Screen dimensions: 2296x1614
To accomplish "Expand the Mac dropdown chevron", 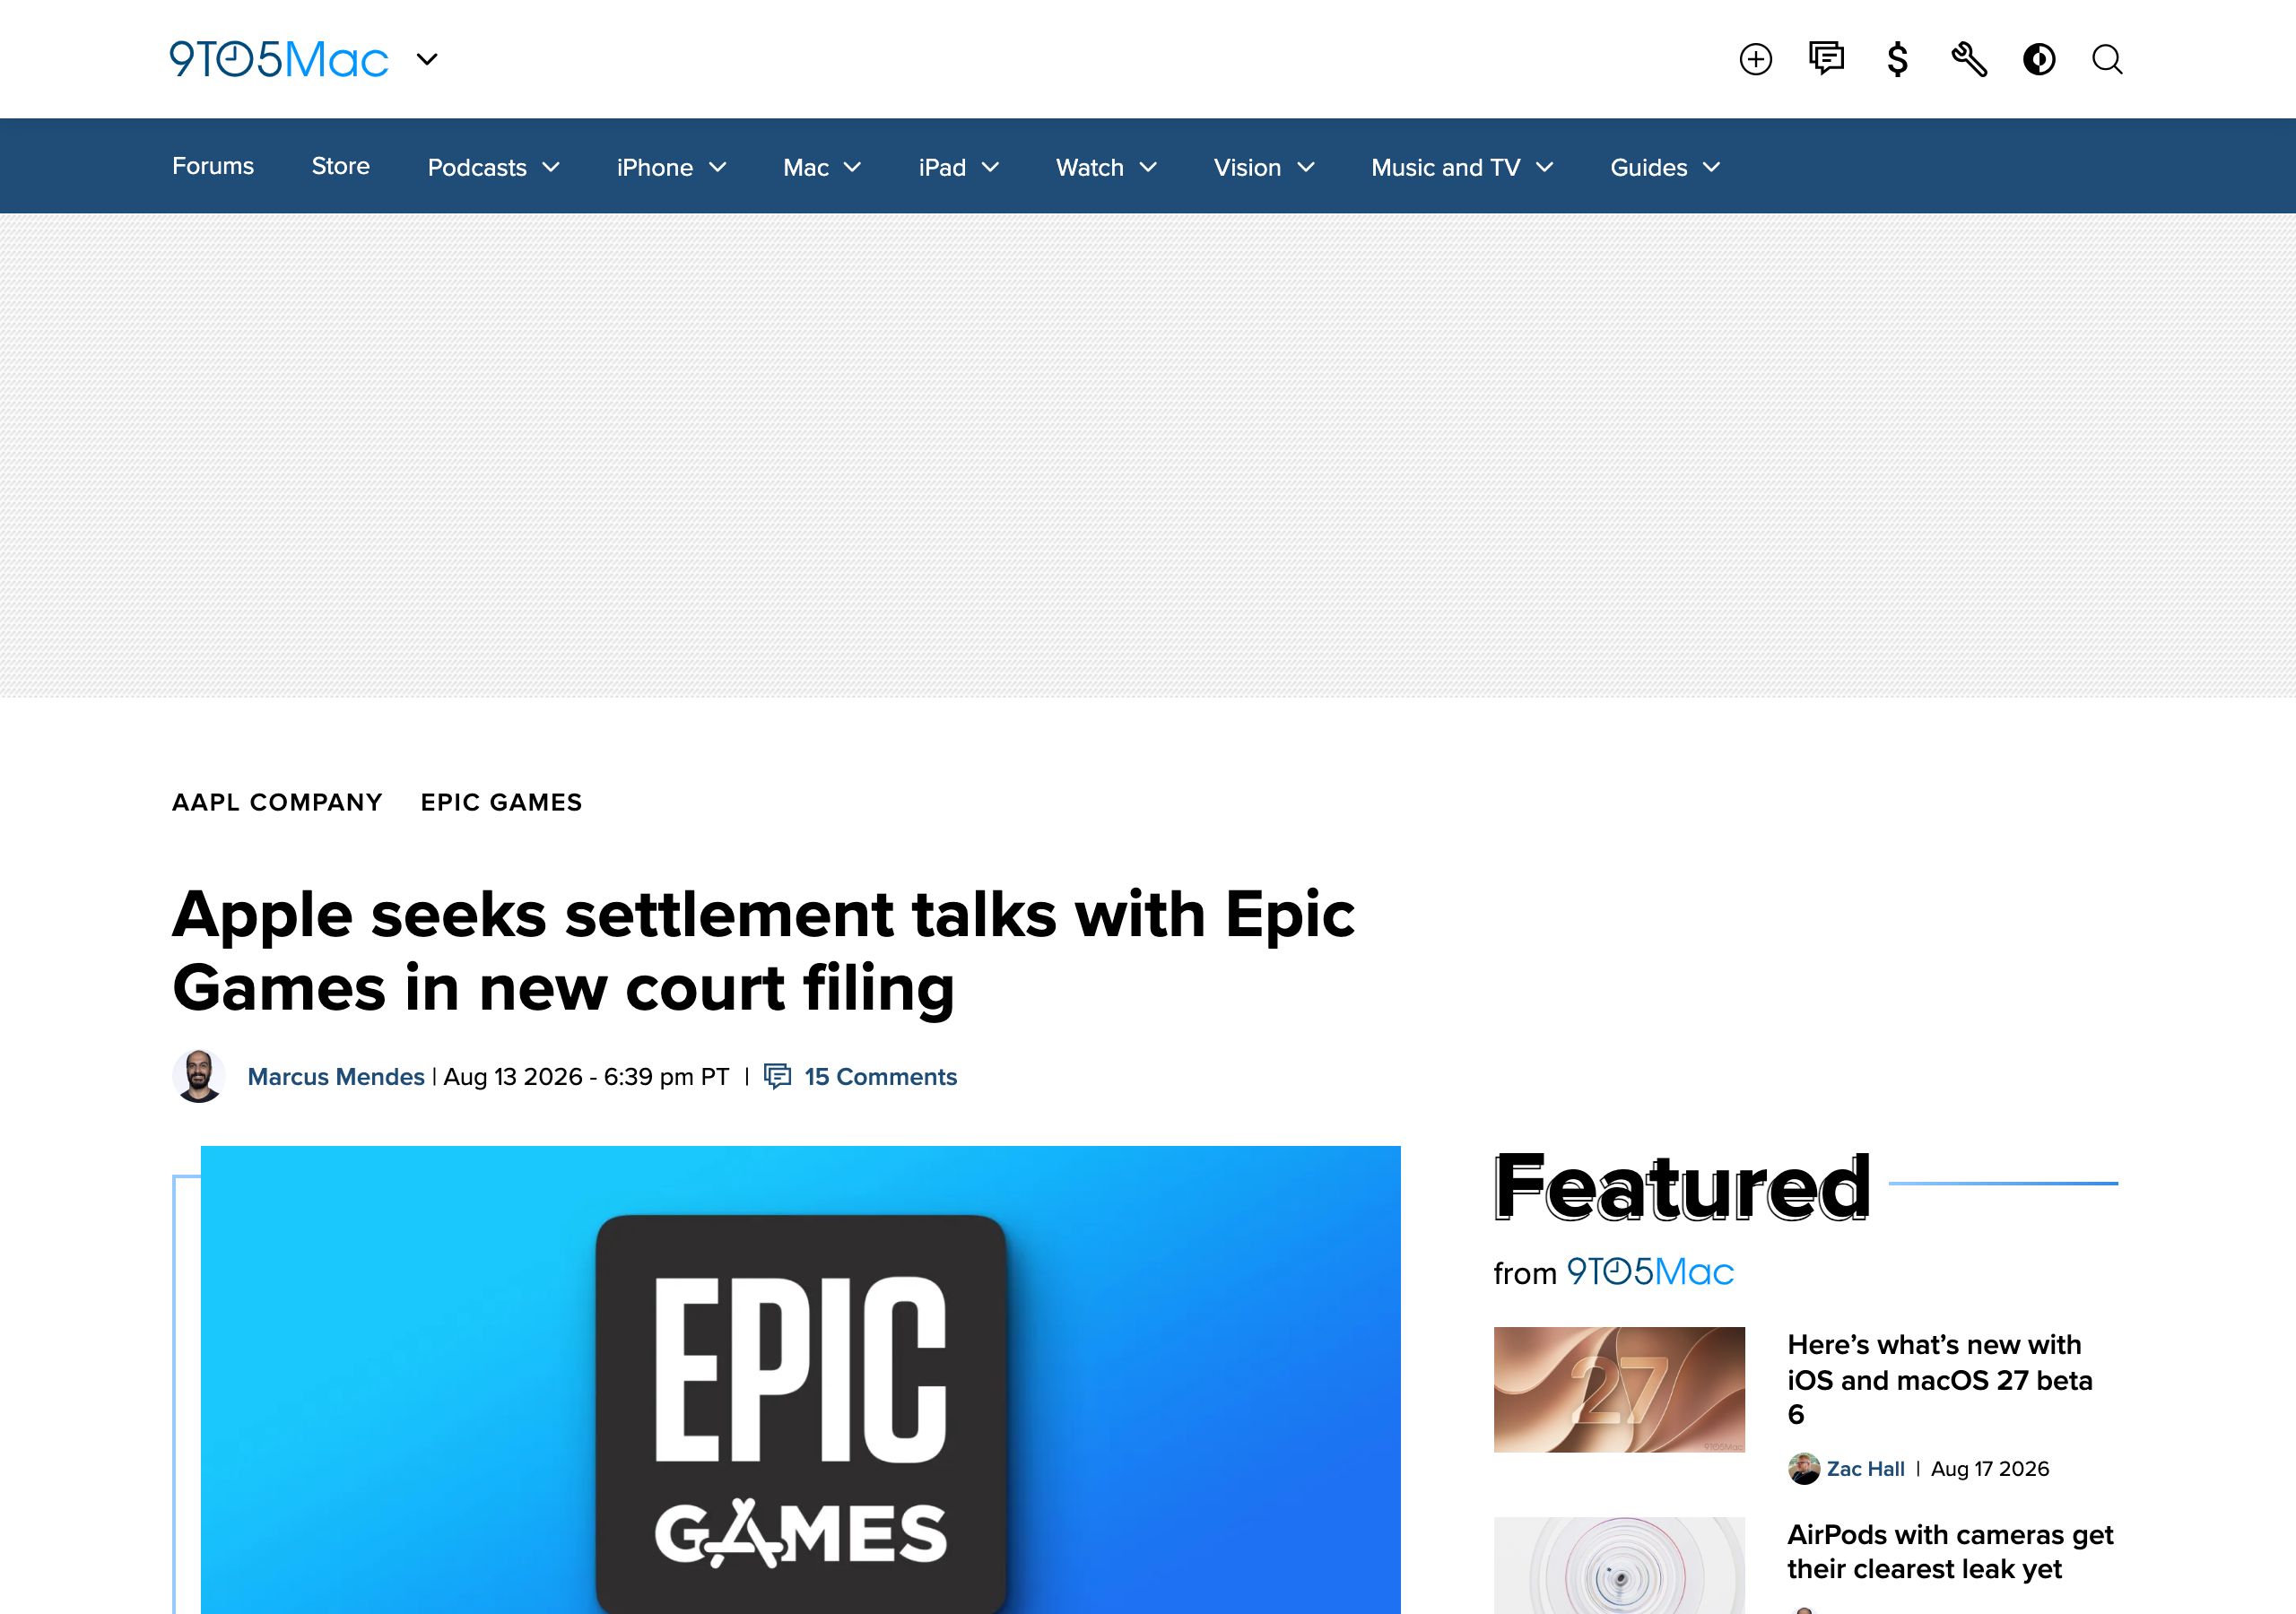I will pos(853,167).
